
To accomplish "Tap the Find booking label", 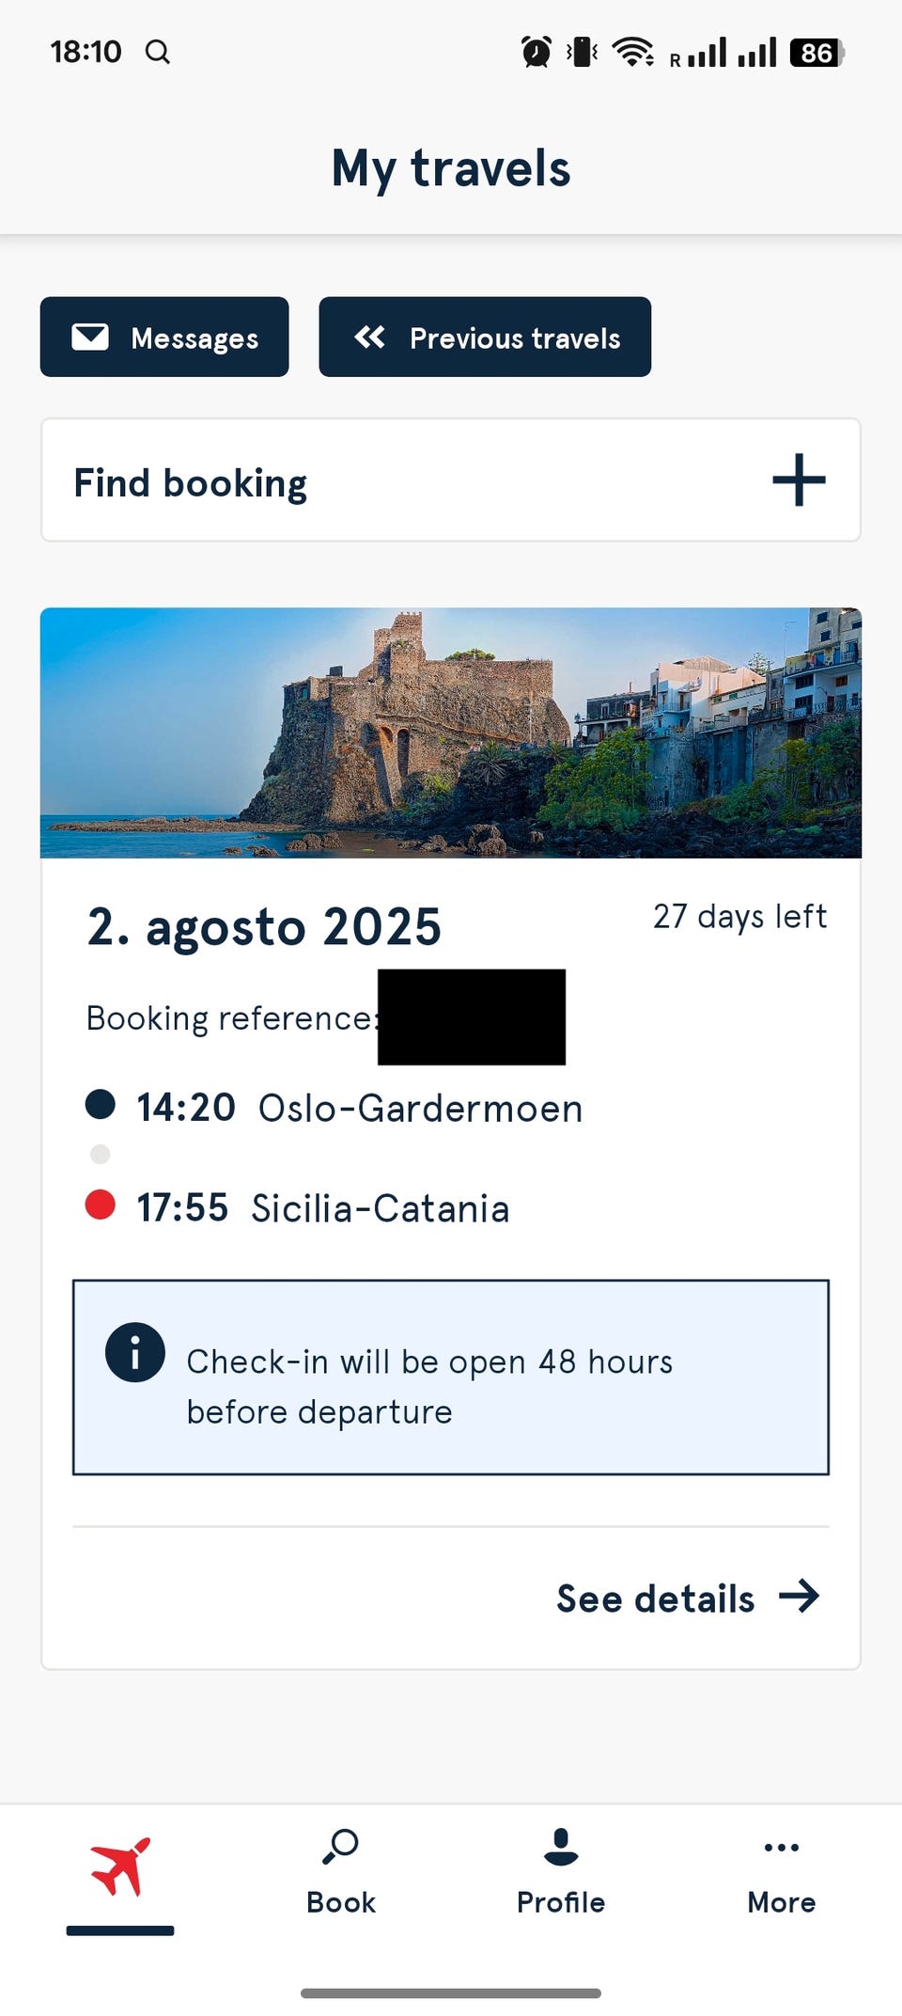I will 191,483.
